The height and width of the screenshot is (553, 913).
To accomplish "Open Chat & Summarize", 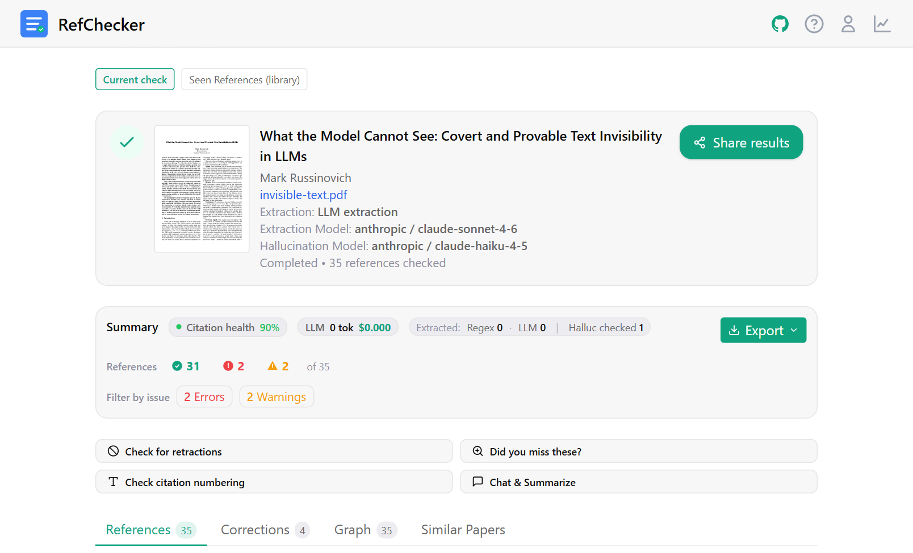I will (x=639, y=482).
